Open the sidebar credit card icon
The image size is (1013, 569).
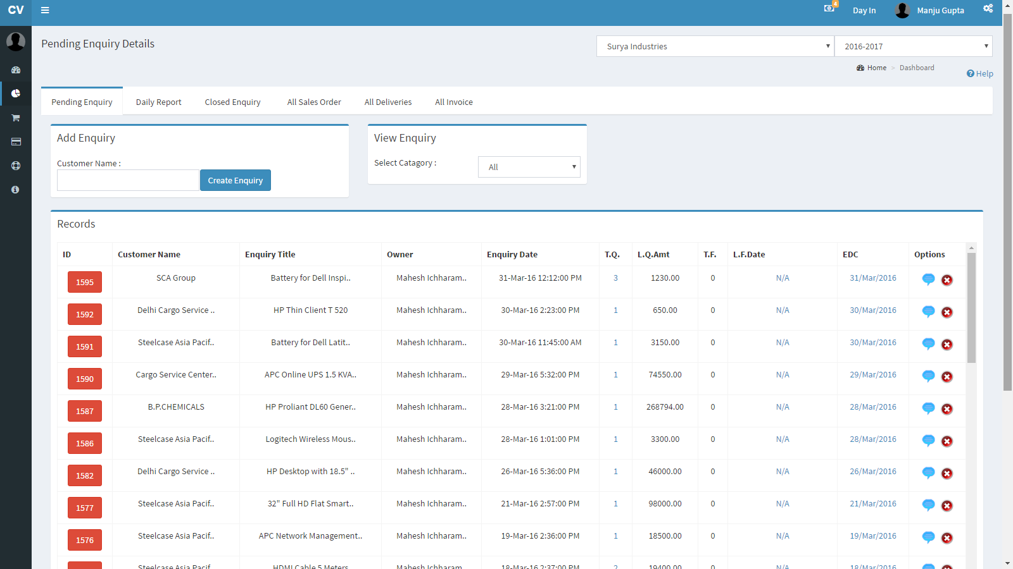(16, 142)
